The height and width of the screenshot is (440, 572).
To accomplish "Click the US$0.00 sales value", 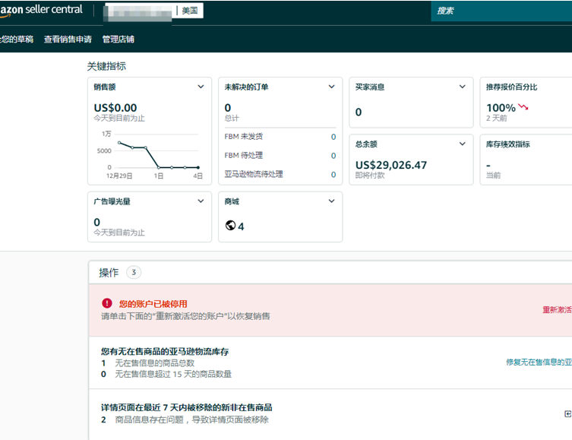I will (x=115, y=108).
